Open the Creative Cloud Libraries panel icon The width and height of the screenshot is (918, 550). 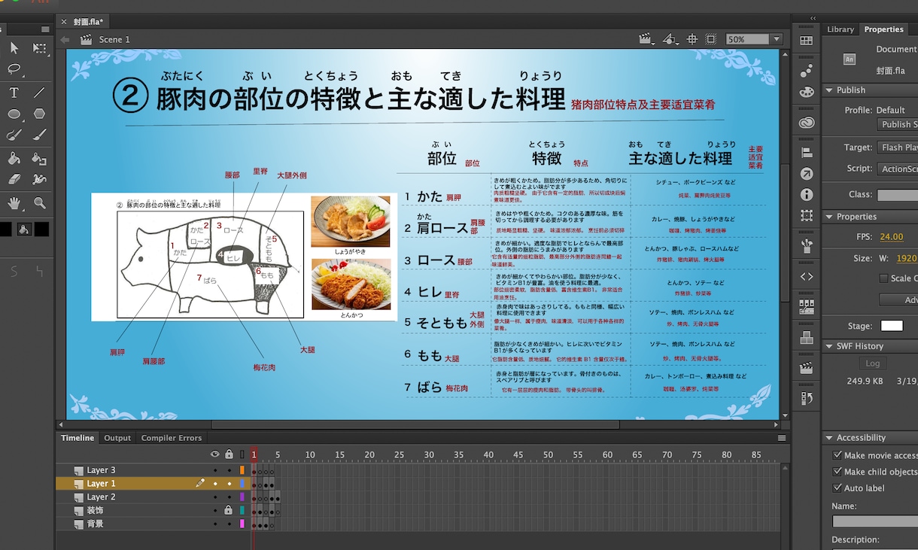tap(807, 123)
